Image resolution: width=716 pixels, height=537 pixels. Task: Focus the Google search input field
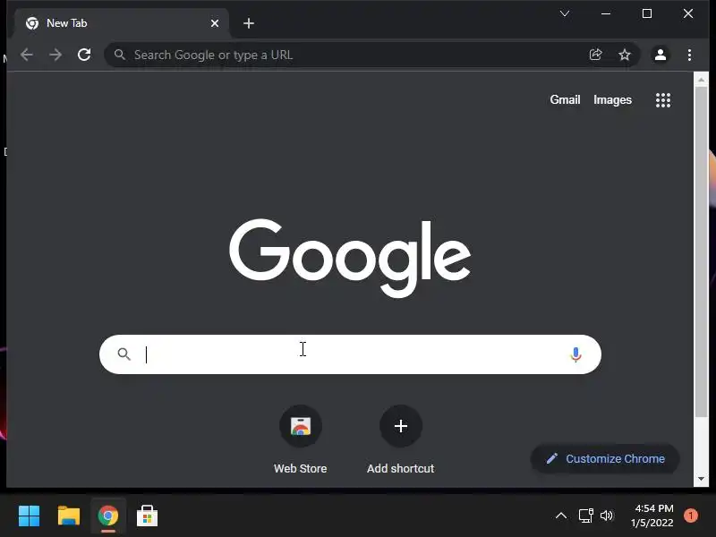(352, 354)
